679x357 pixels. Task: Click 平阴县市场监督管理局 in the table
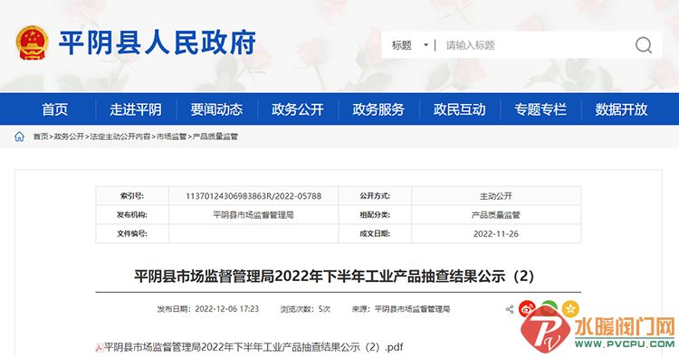[x=253, y=215]
